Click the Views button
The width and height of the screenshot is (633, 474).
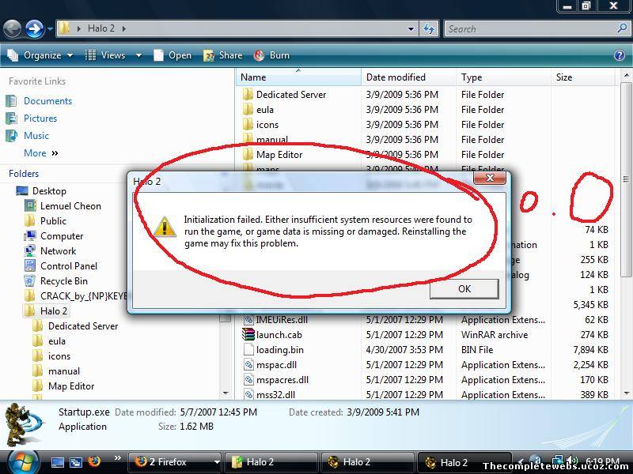(x=106, y=55)
